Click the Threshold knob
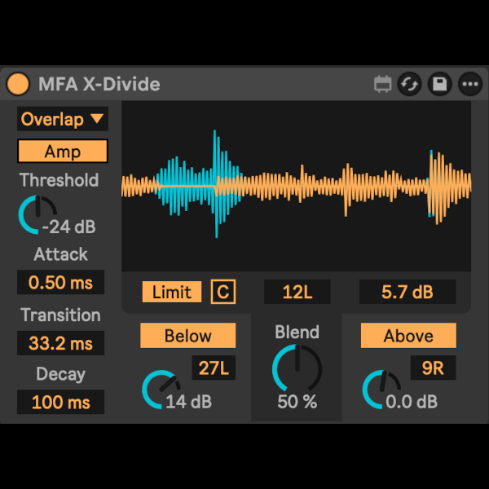489x489 pixels. tap(36, 214)
